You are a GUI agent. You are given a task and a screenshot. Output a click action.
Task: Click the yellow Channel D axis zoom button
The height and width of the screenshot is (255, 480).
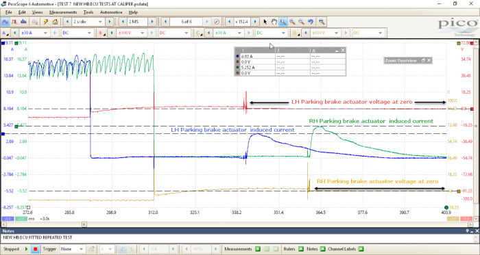point(453,218)
